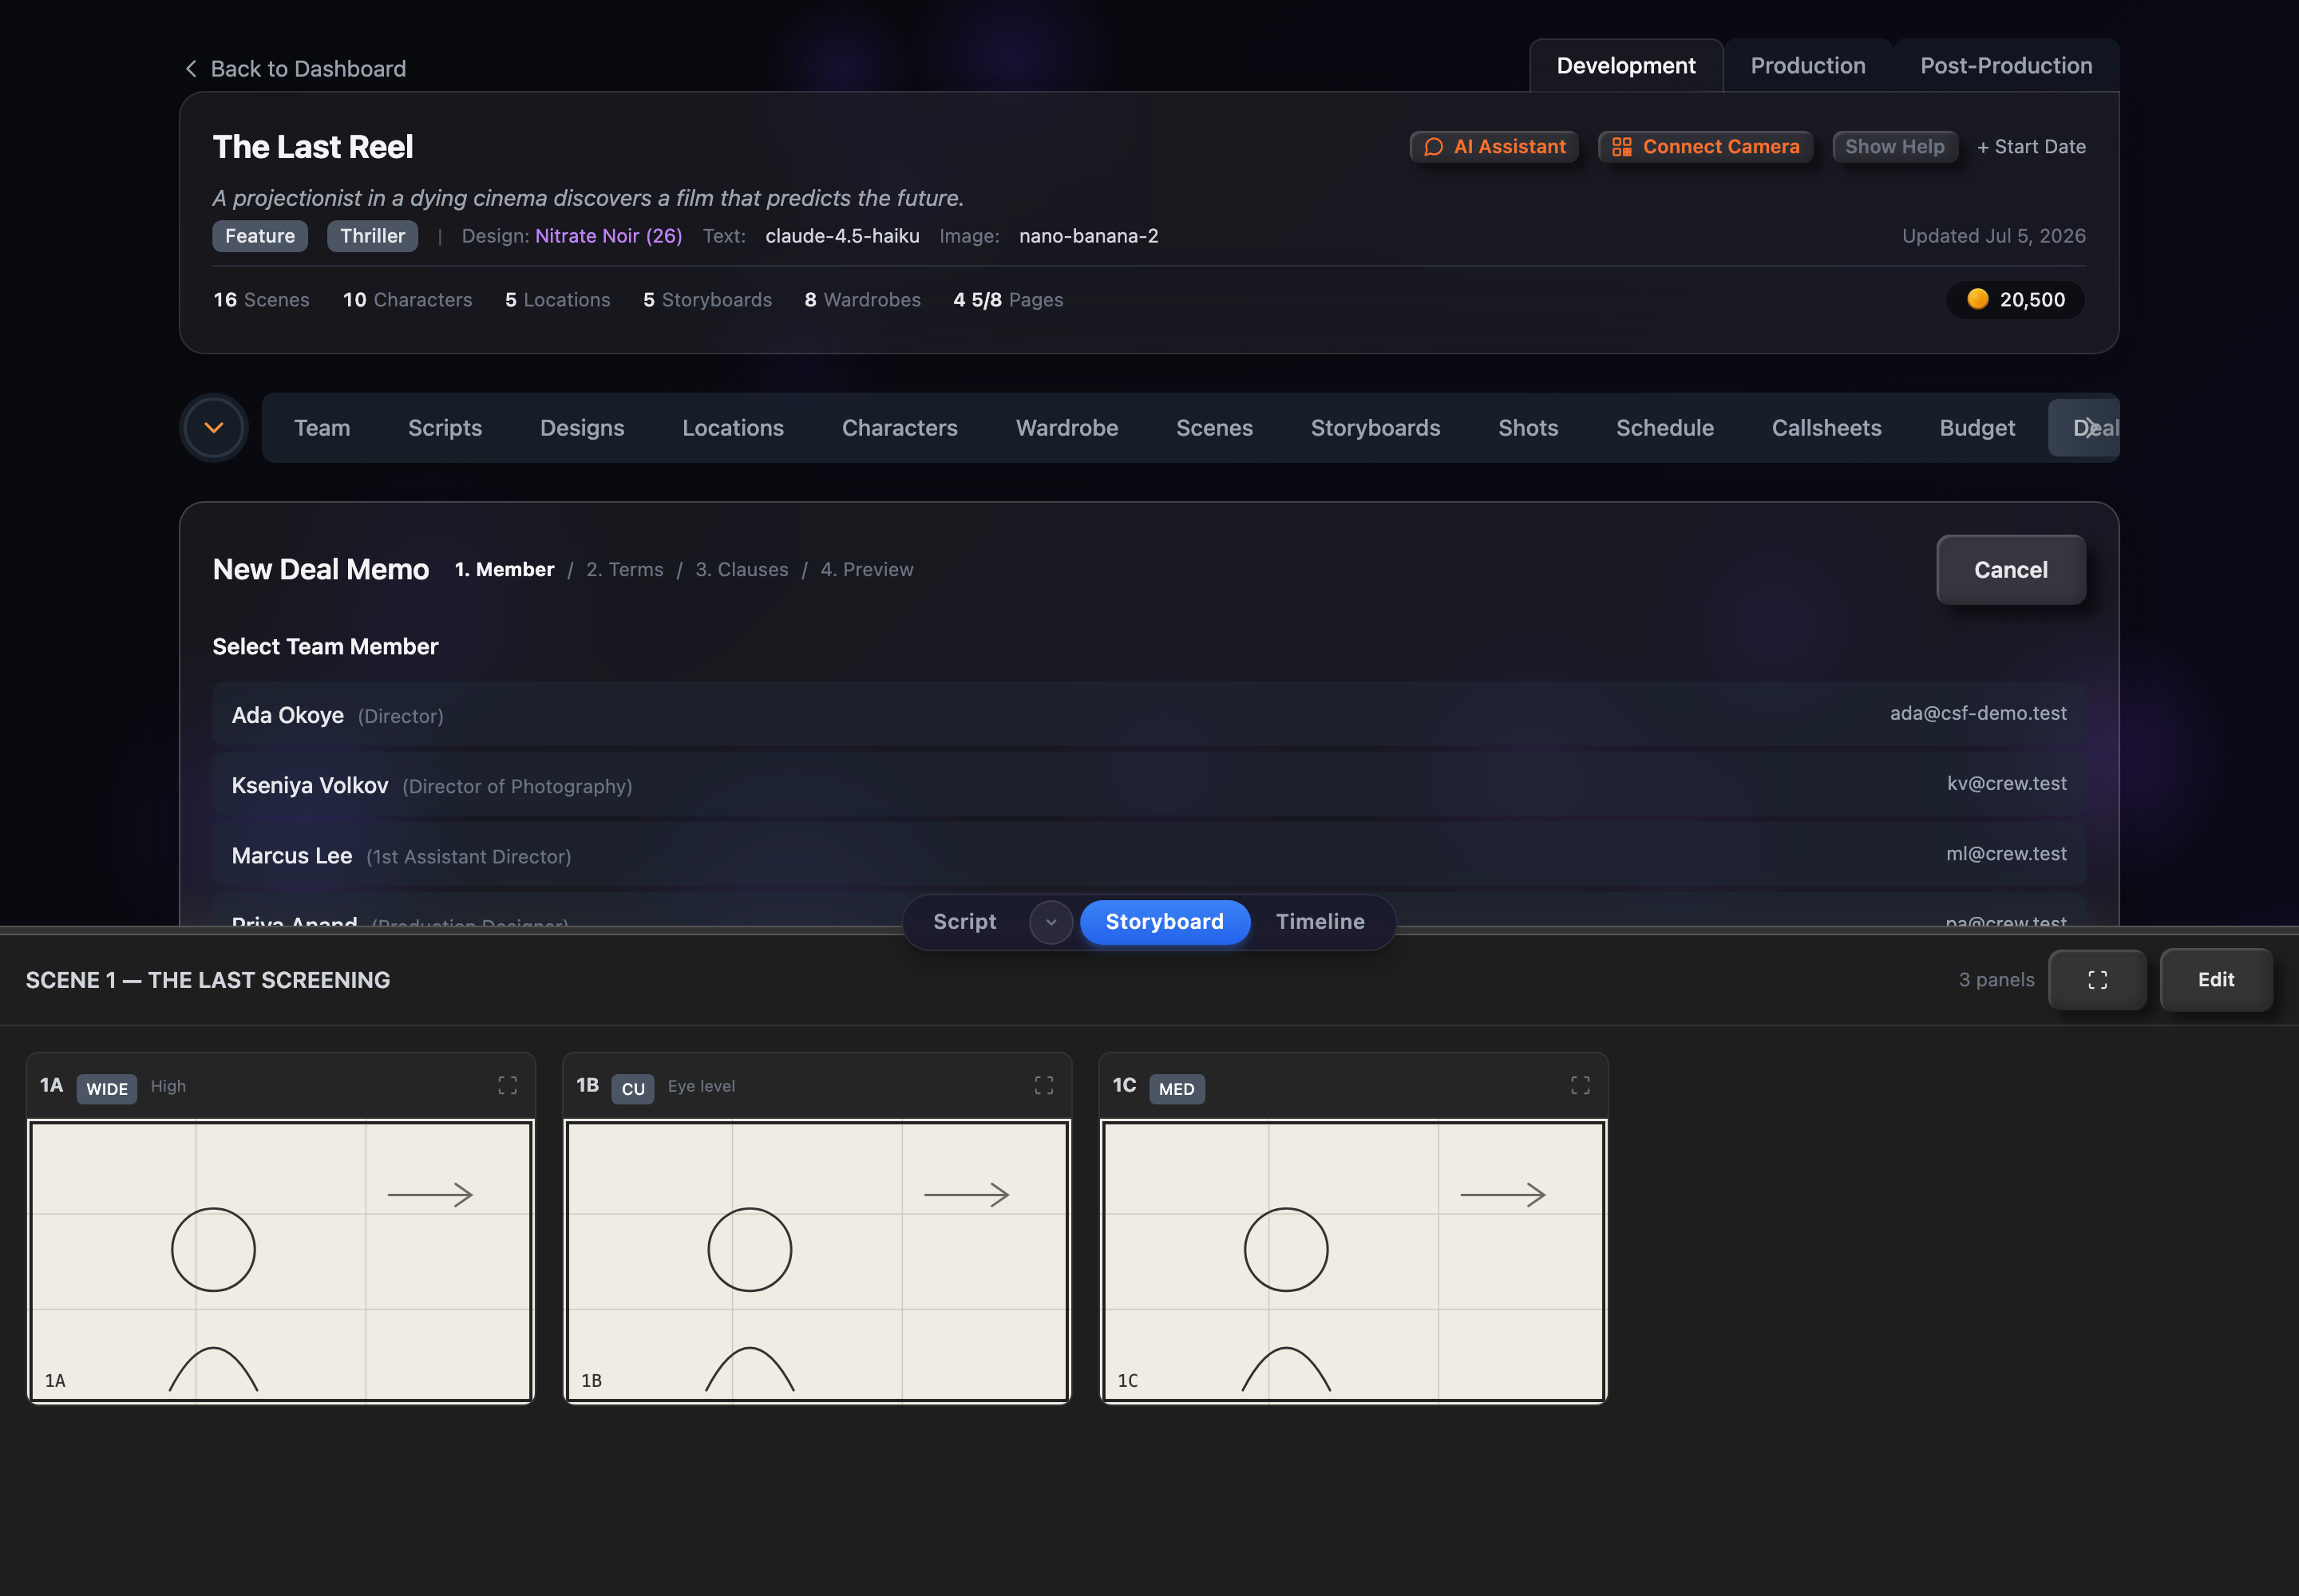
Task: Click the 8 Wardrobes stat
Action: click(x=862, y=300)
